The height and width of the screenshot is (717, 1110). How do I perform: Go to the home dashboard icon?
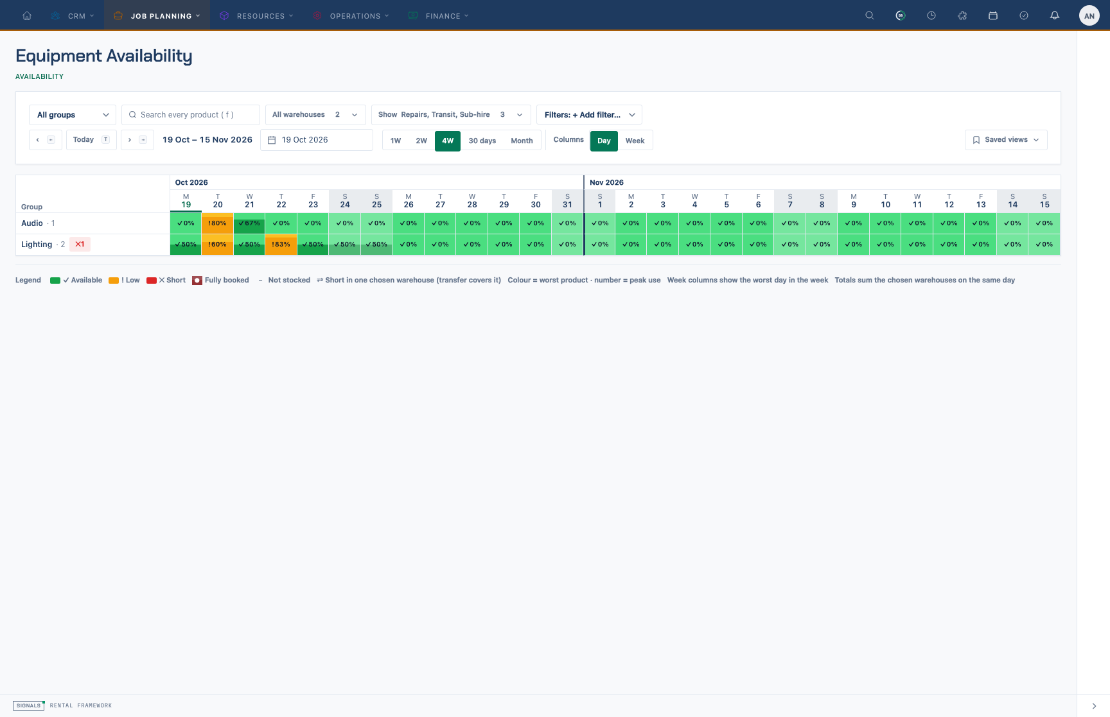tap(27, 15)
